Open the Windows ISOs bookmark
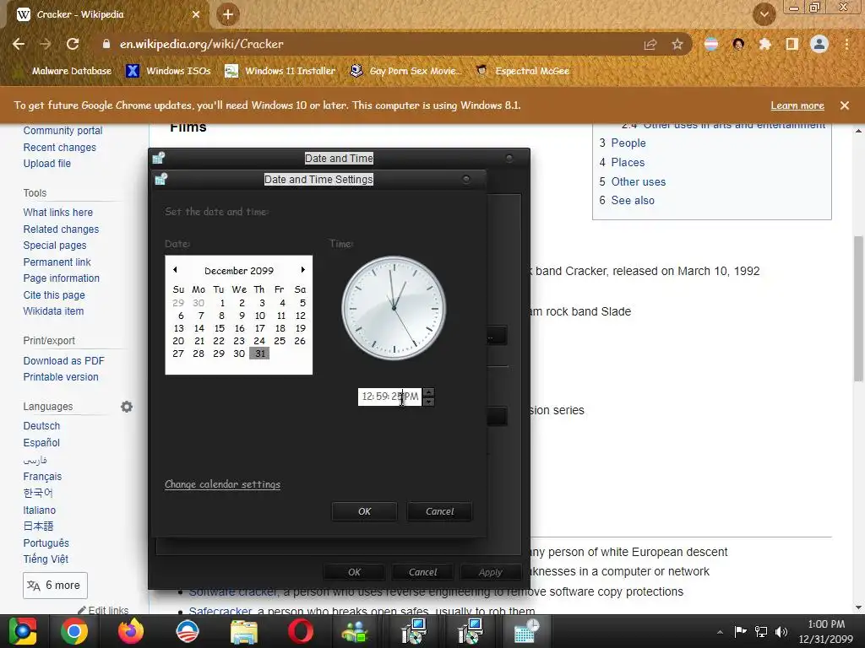 point(169,71)
